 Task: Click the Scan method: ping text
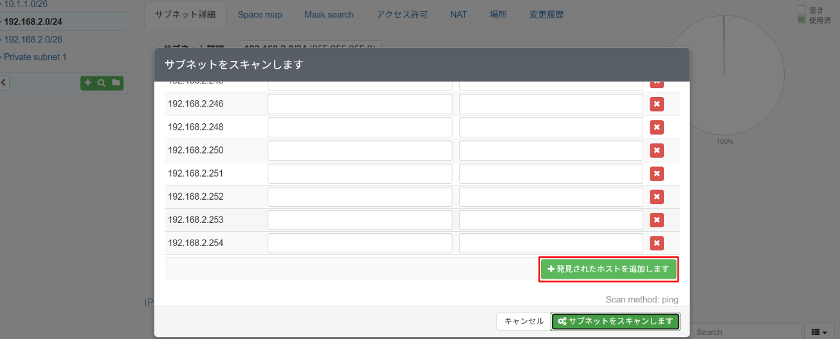point(642,300)
